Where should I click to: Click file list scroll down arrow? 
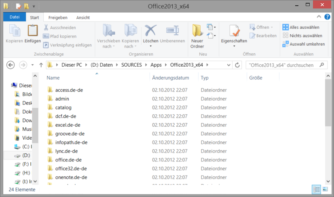[x=328, y=181]
